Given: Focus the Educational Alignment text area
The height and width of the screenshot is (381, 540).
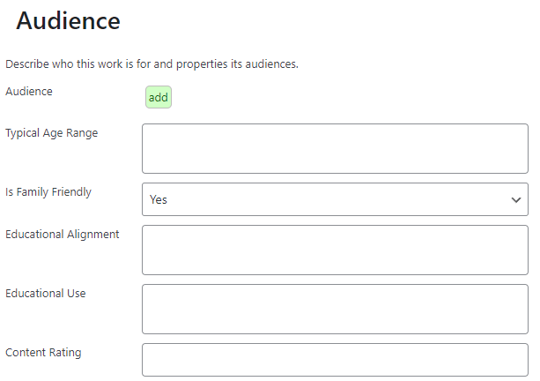Looking at the screenshot, I should (x=335, y=250).
